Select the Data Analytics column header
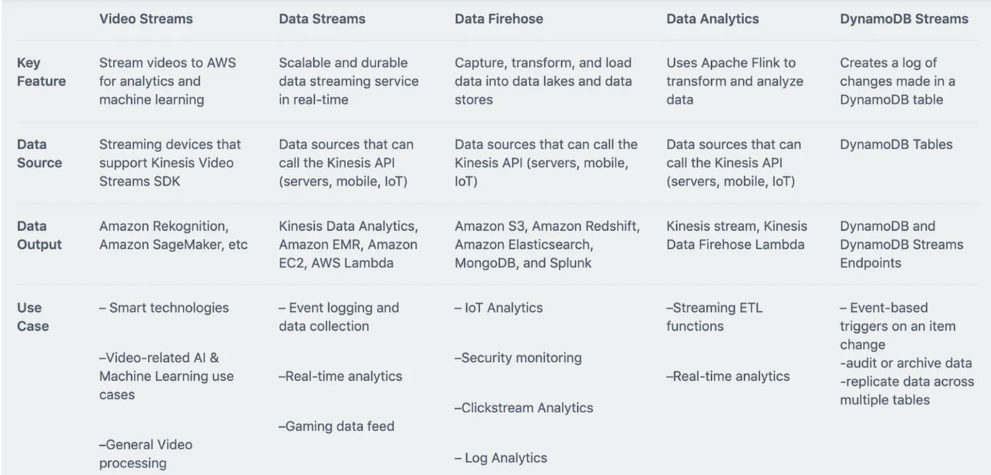 point(712,19)
